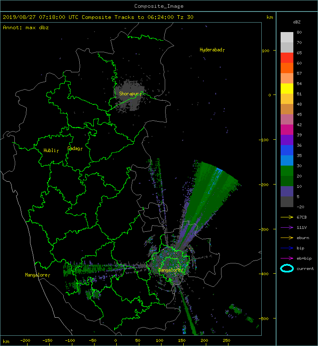Click the 36 dBZ blue color swatch
The image size is (318, 346).
[287, 150]
